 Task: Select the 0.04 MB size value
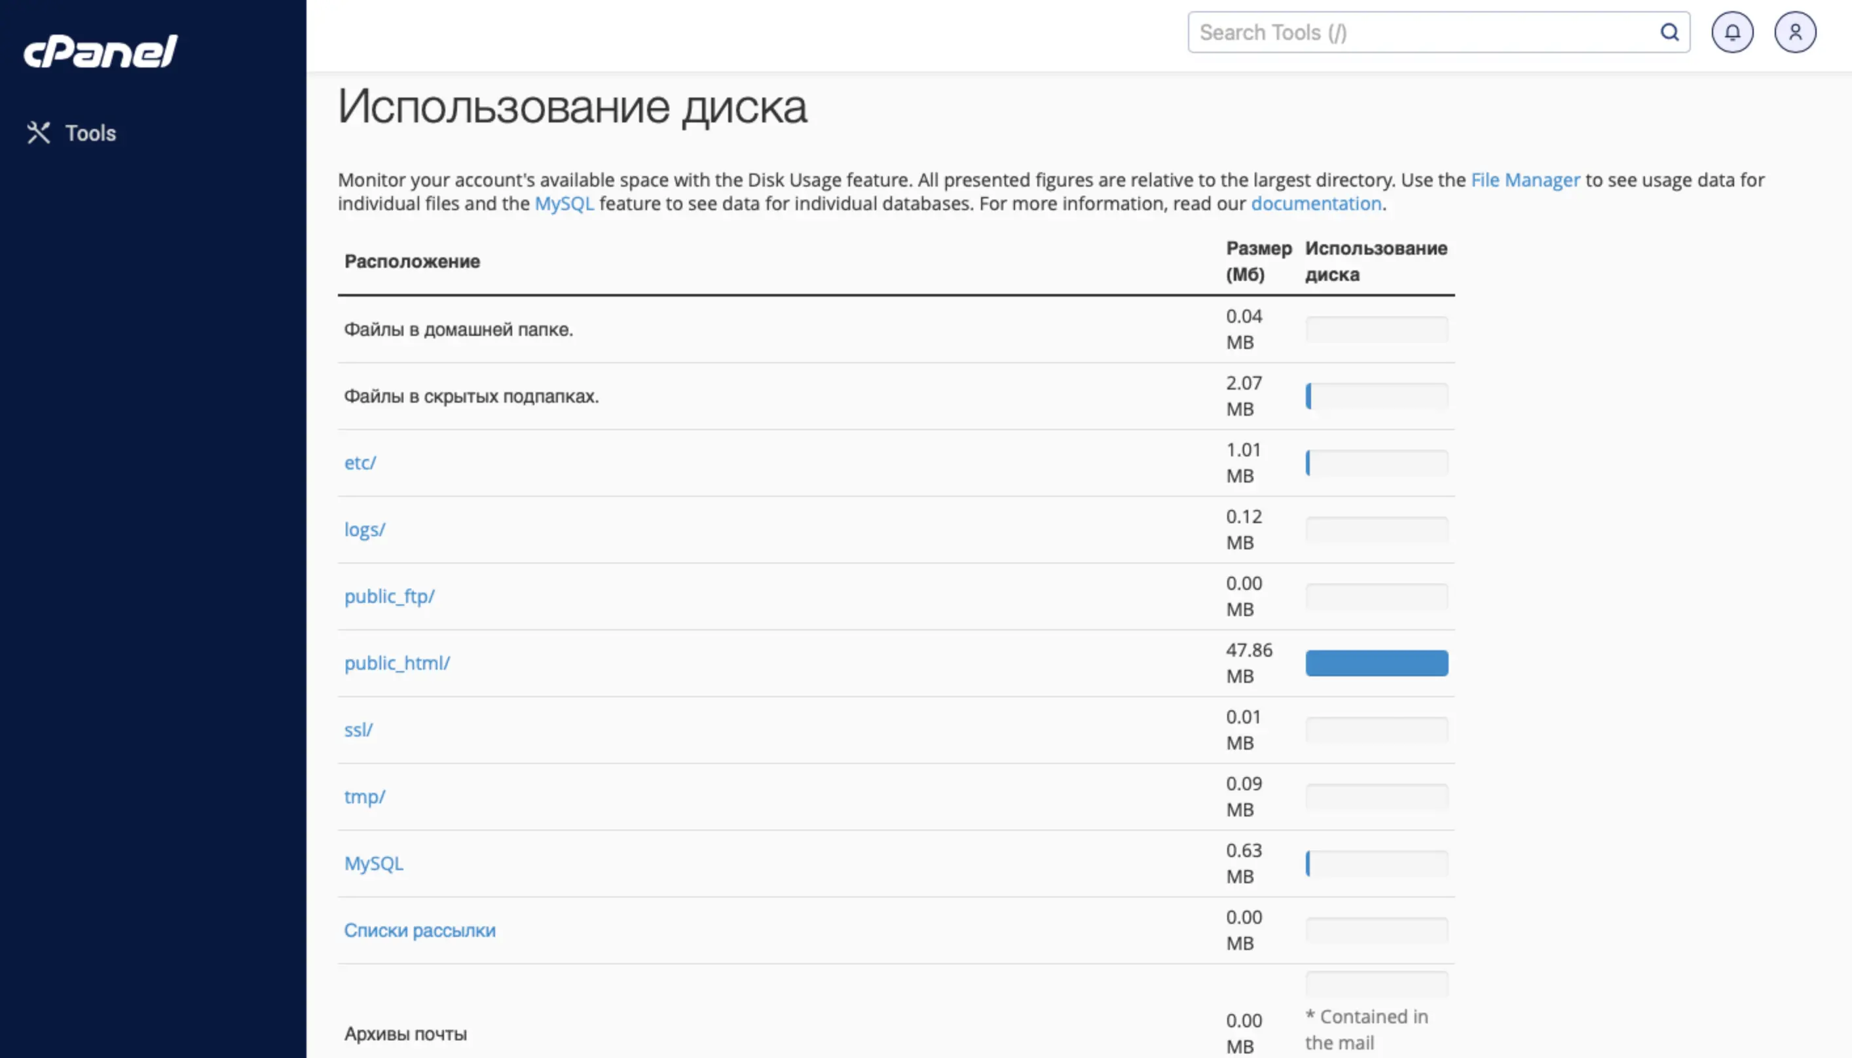tap(1244, 329)
